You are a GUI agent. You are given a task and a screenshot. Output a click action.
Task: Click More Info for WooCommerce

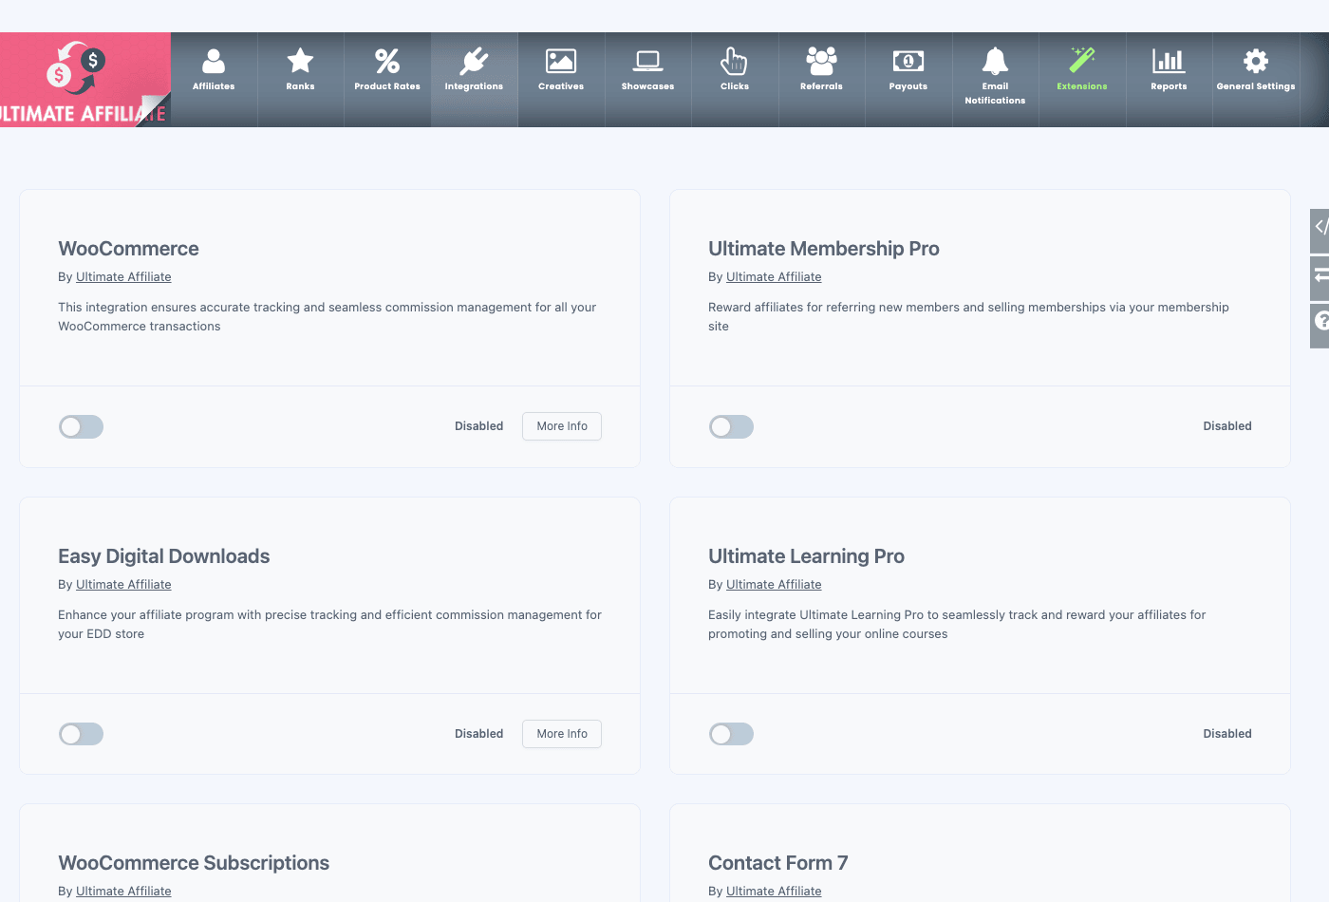tap(562, 426)
